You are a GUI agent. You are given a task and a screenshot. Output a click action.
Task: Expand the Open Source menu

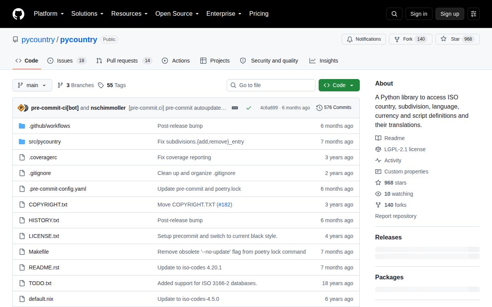pos(177,13)
